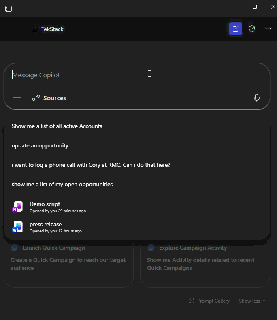
Task: Activate the microphone dictation icon
Action: tap(256, 98)
